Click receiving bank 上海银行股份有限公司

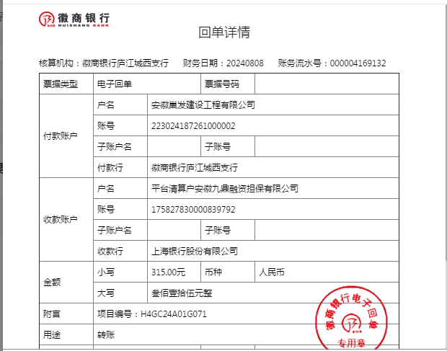coord(194,252)
